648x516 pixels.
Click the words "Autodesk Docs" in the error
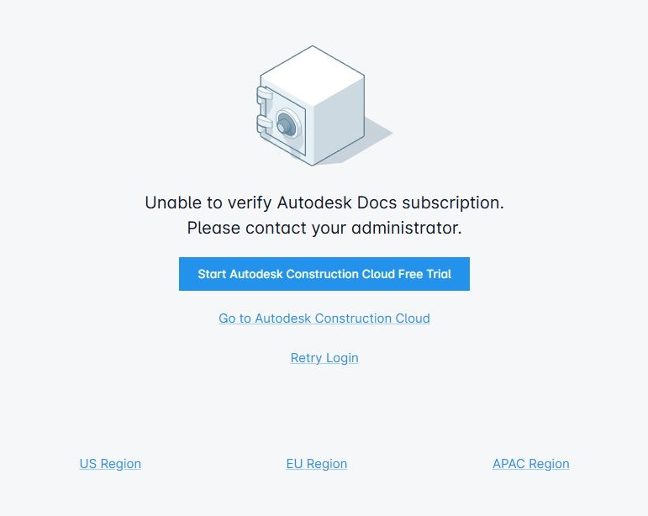[337, 203]
